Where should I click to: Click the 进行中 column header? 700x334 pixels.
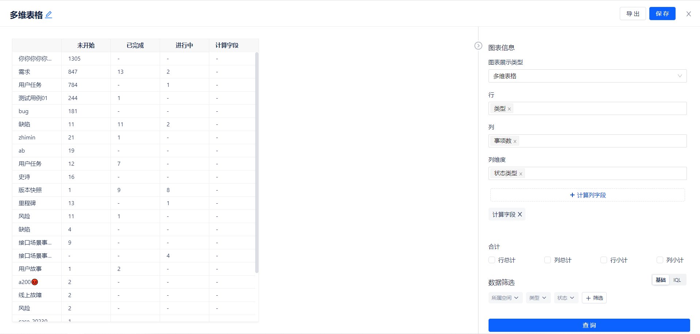pyautogui.click(x=184, y=45)
